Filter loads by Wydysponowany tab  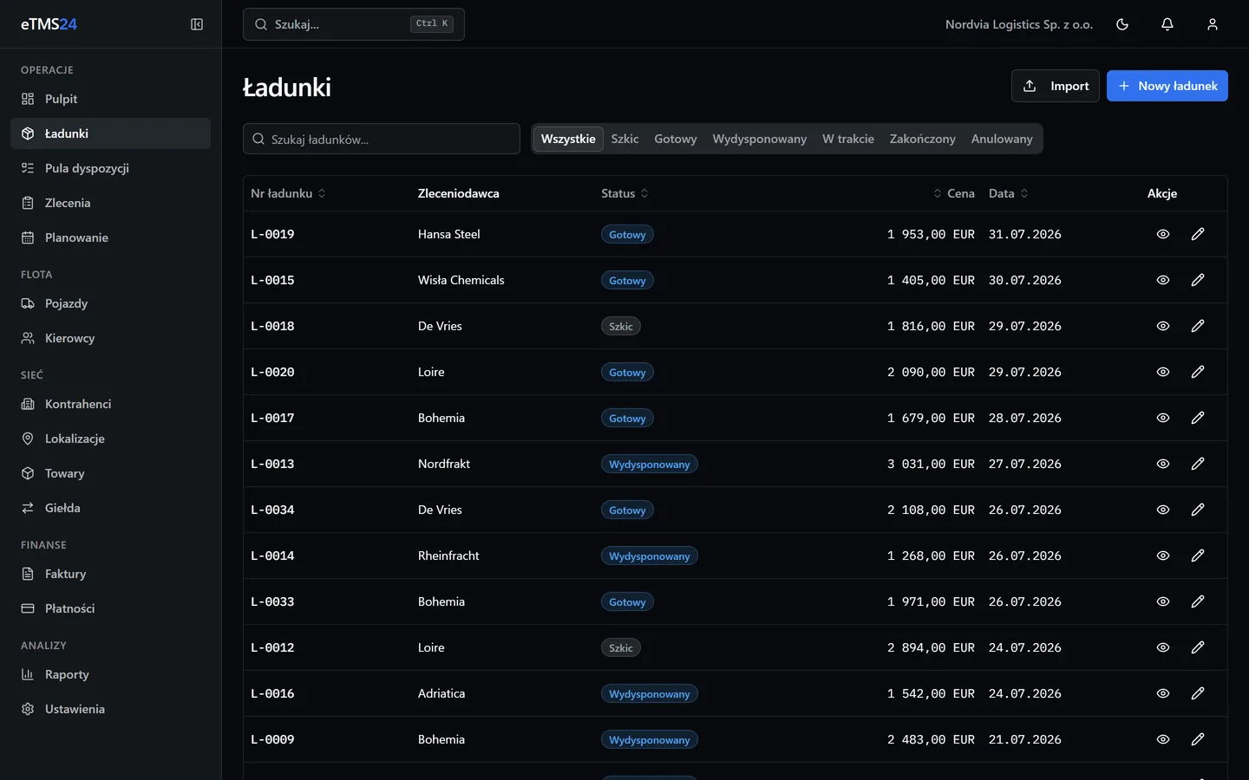759,139
